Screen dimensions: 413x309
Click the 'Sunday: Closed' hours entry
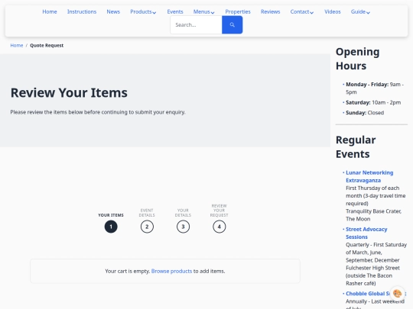coord(365,113)
